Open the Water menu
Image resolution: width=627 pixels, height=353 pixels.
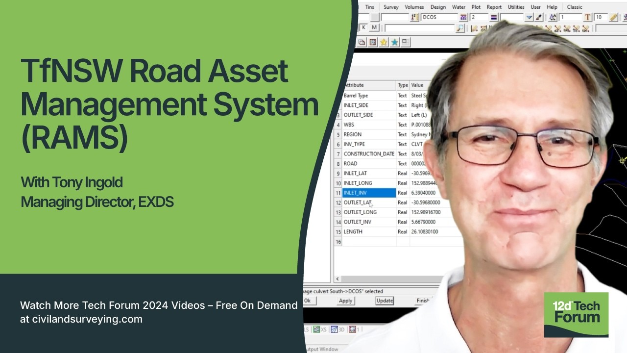[x=458, y=7]
